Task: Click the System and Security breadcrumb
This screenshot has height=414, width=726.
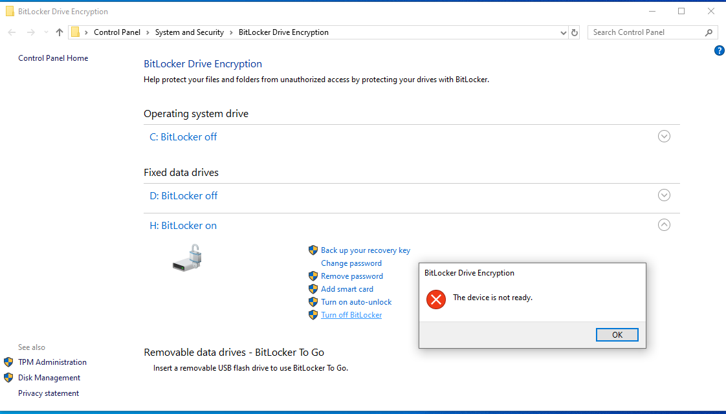Action: pos(190,32)
